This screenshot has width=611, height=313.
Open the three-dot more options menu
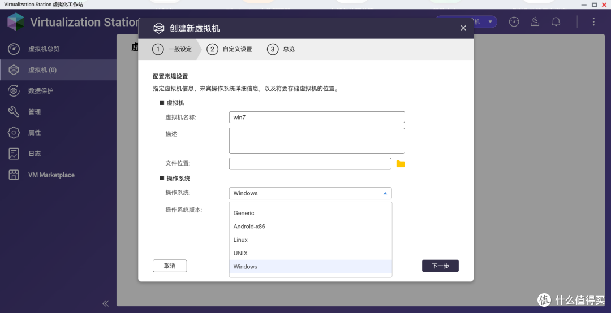click(x=593, y=22)
